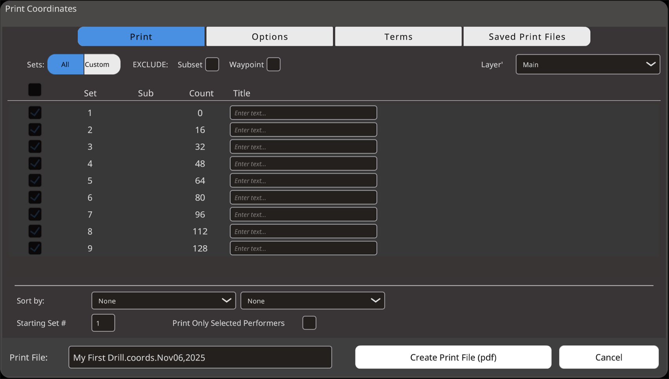
Task: Deselect set 5 checkbox
Action: (35, 181)
